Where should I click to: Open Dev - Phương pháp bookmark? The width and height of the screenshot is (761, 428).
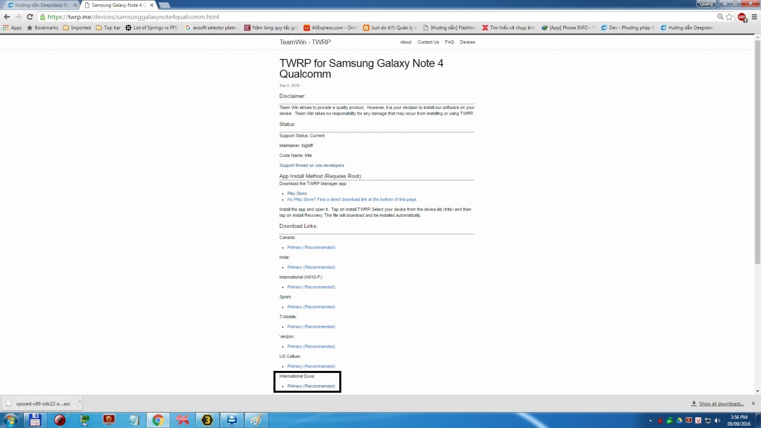(x=628, y=28)
